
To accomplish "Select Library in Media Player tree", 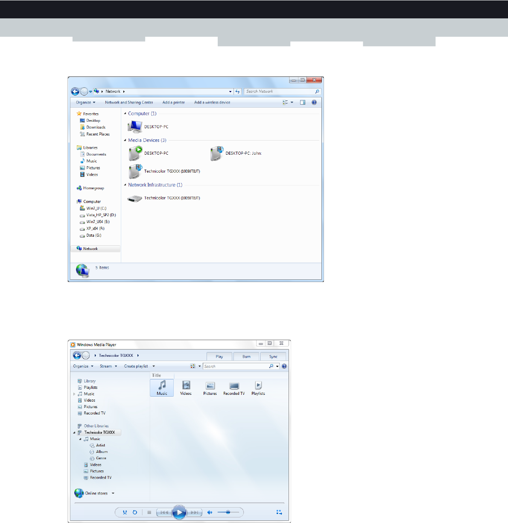I will point(87,381).
